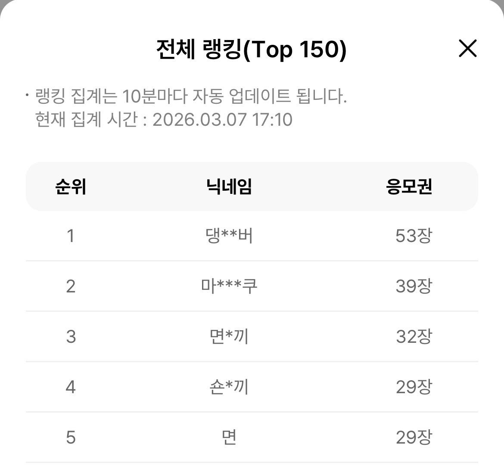504x469 pixels.
Task: Click rank number 2 in the list
Action: tap(71, 286)
